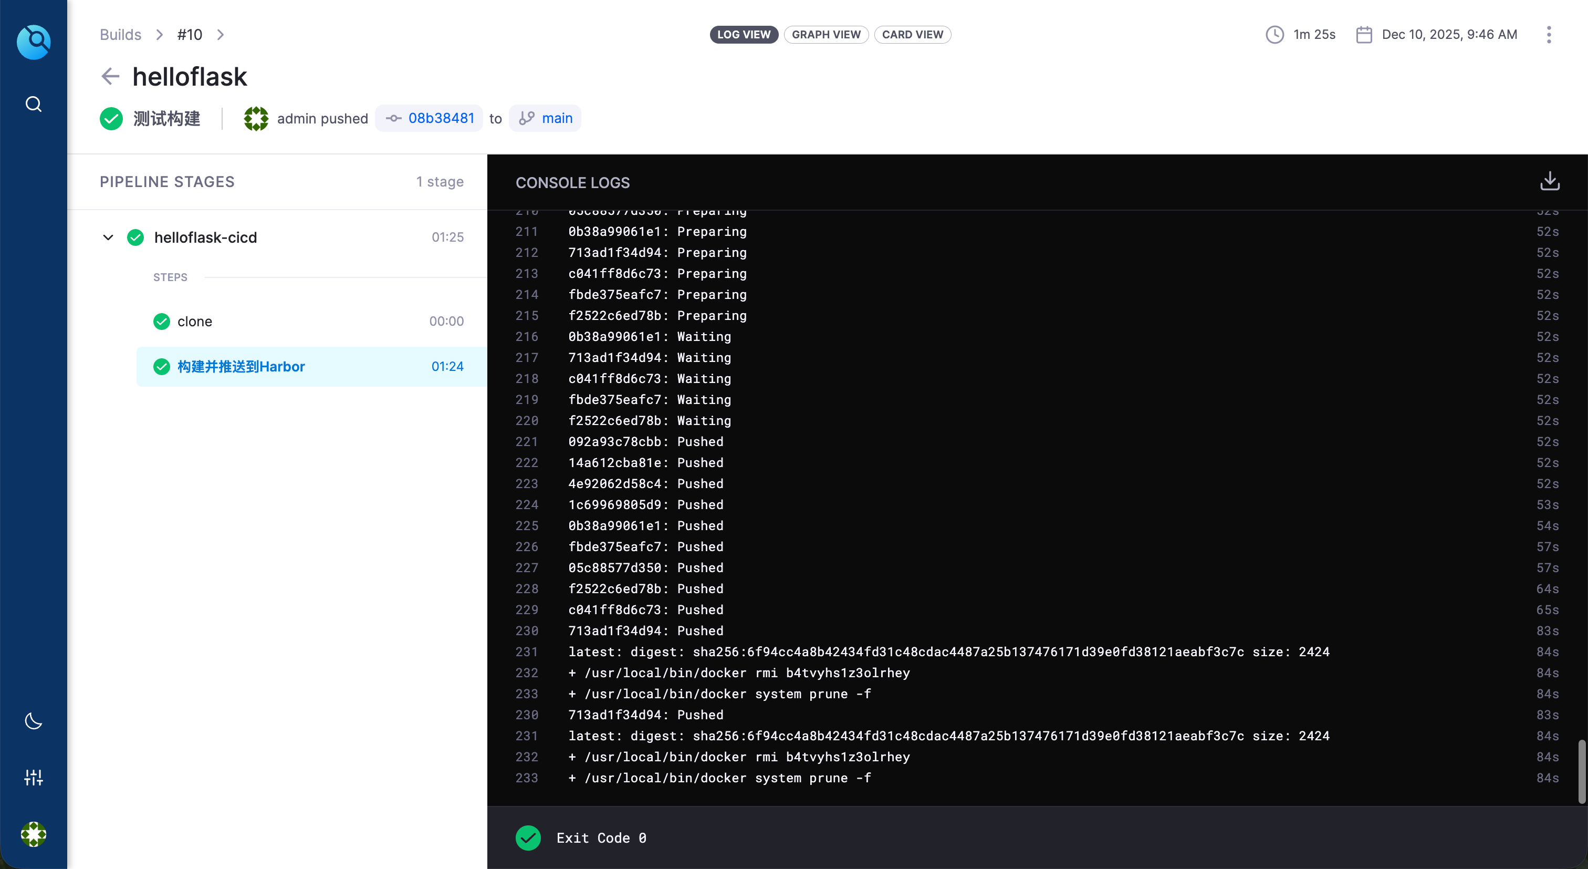Image resolution: width=1588 pixels, height=869 pixels.
Task: Click the admin user avatar icon
Action: (x=256, y=118)
